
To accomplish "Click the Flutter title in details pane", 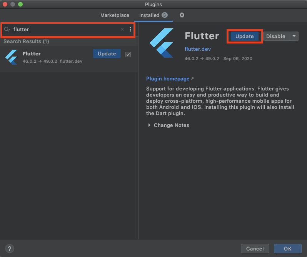I will tap(202, 36).
